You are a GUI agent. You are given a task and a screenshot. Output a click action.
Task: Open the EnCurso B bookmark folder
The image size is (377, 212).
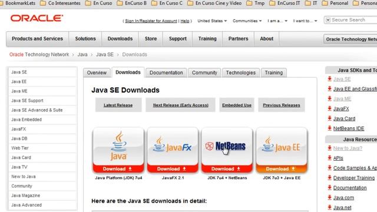[132, 4]
